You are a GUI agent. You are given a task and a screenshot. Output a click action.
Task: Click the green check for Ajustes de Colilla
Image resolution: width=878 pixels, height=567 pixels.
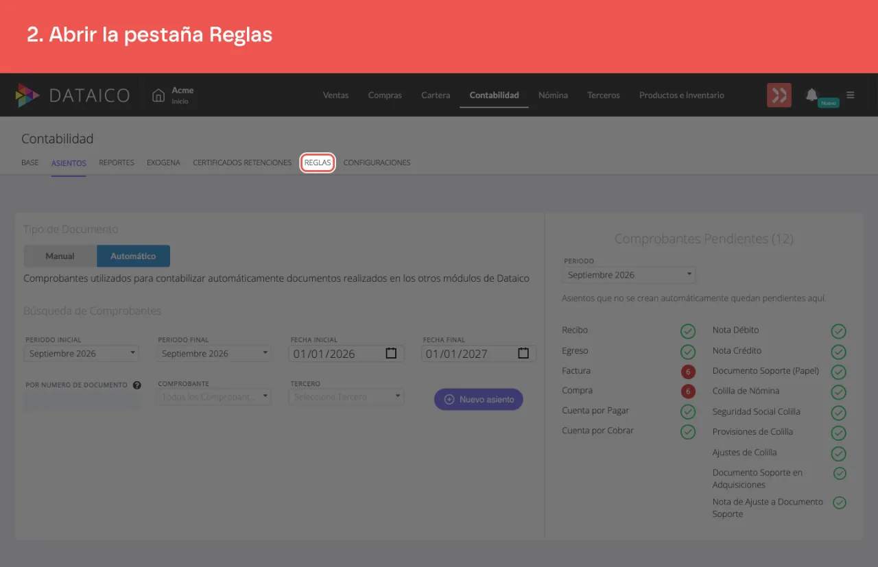point(838,453)
